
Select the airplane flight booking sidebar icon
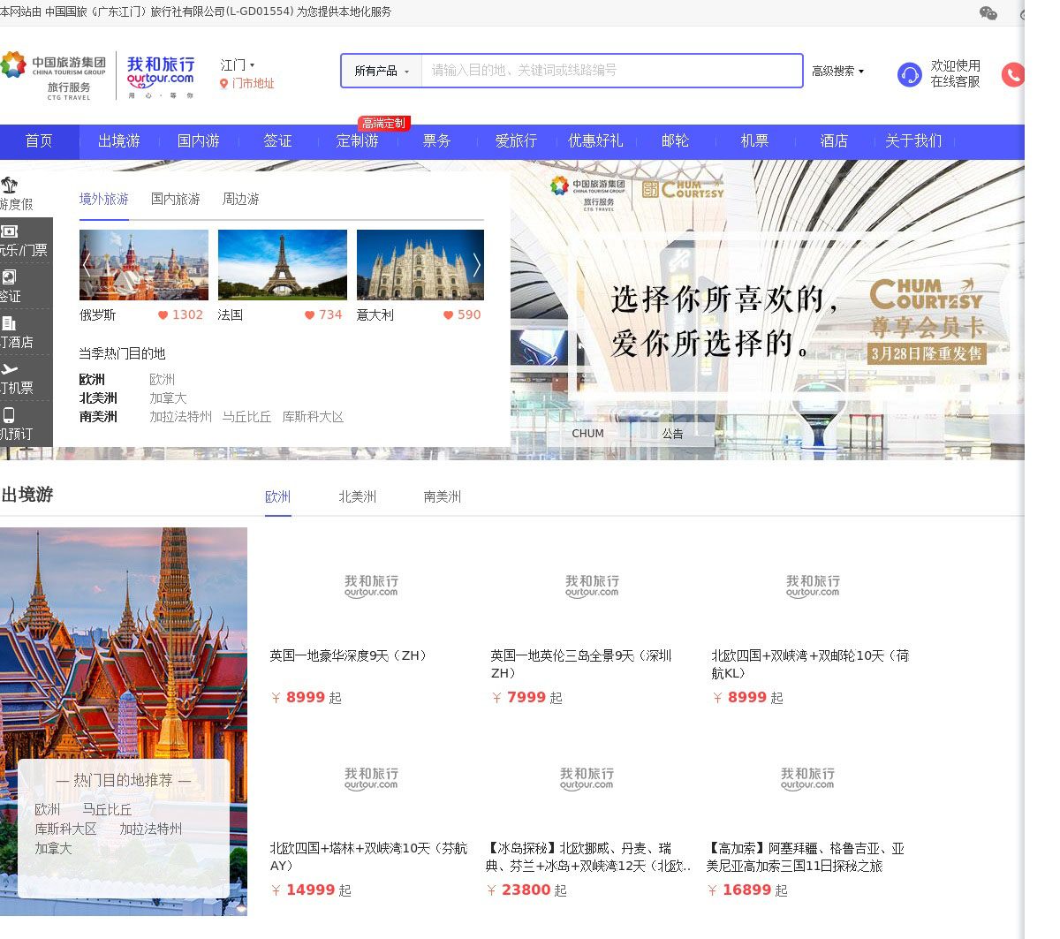10,369
